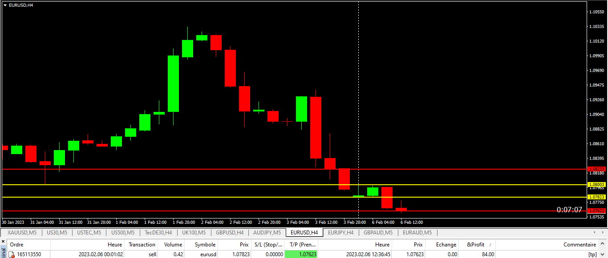Switch to the EURAUD,M5 chart tab
608x258 pixels.
[417, 232]
